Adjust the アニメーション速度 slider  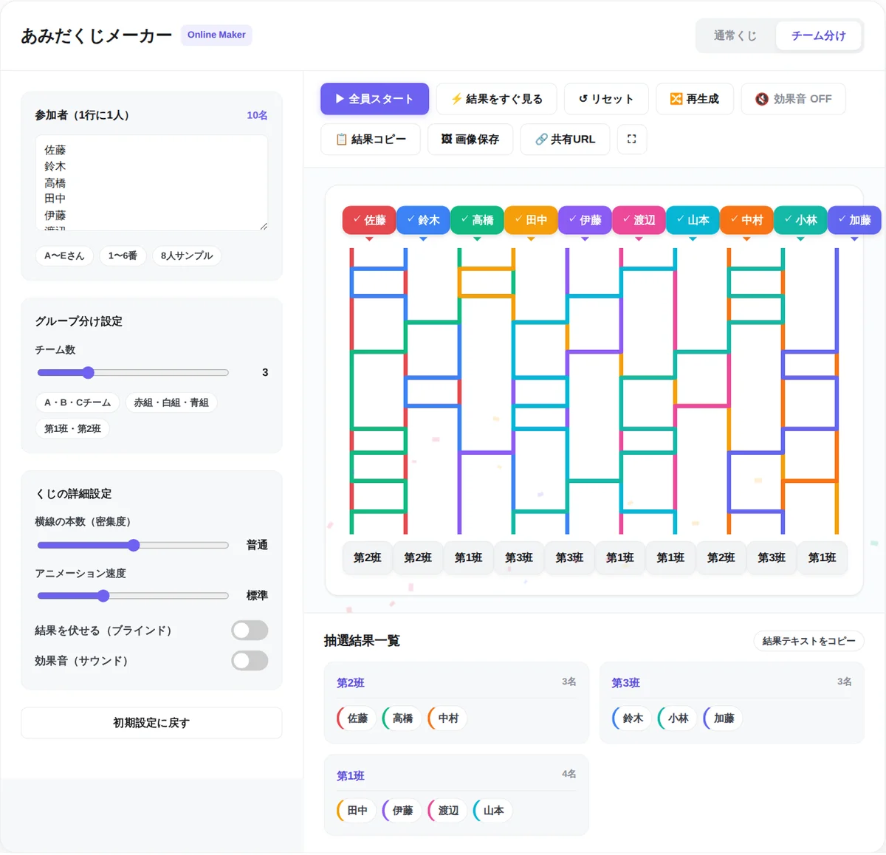click(133, 595)
